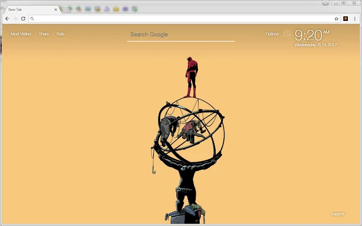Close the New Tab tab
The height and width of the screenshot is (226, 362).
(55, 10)
